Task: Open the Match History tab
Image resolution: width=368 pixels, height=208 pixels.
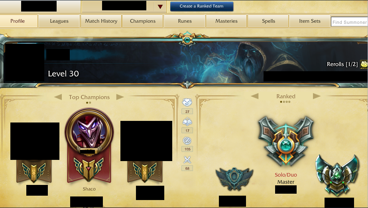Action: 101,21
